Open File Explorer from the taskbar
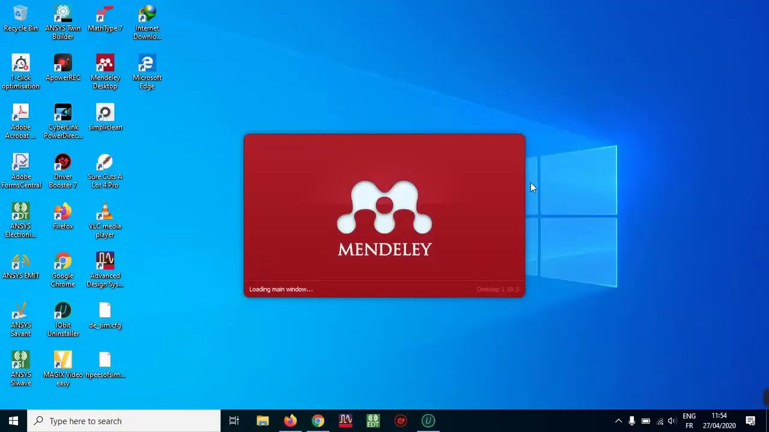 point(263,421)
